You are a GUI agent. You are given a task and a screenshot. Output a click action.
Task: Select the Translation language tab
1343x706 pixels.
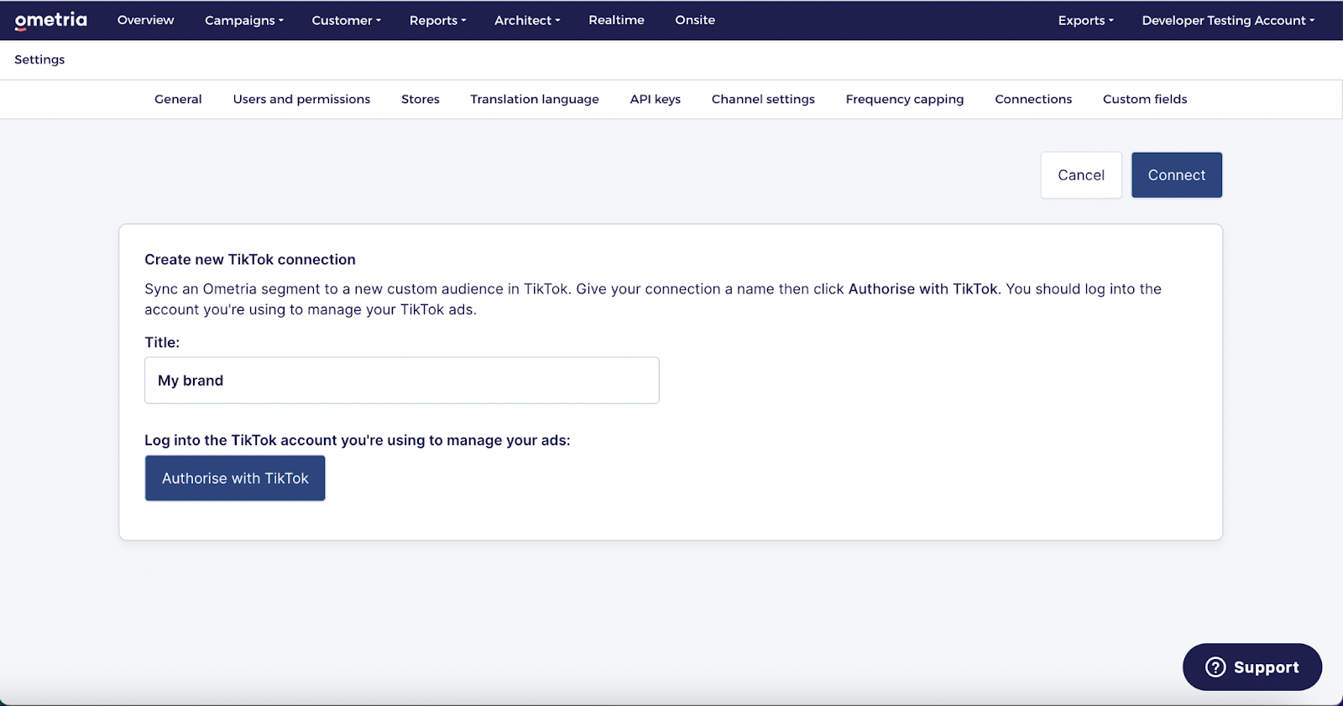tap(535, 99)
